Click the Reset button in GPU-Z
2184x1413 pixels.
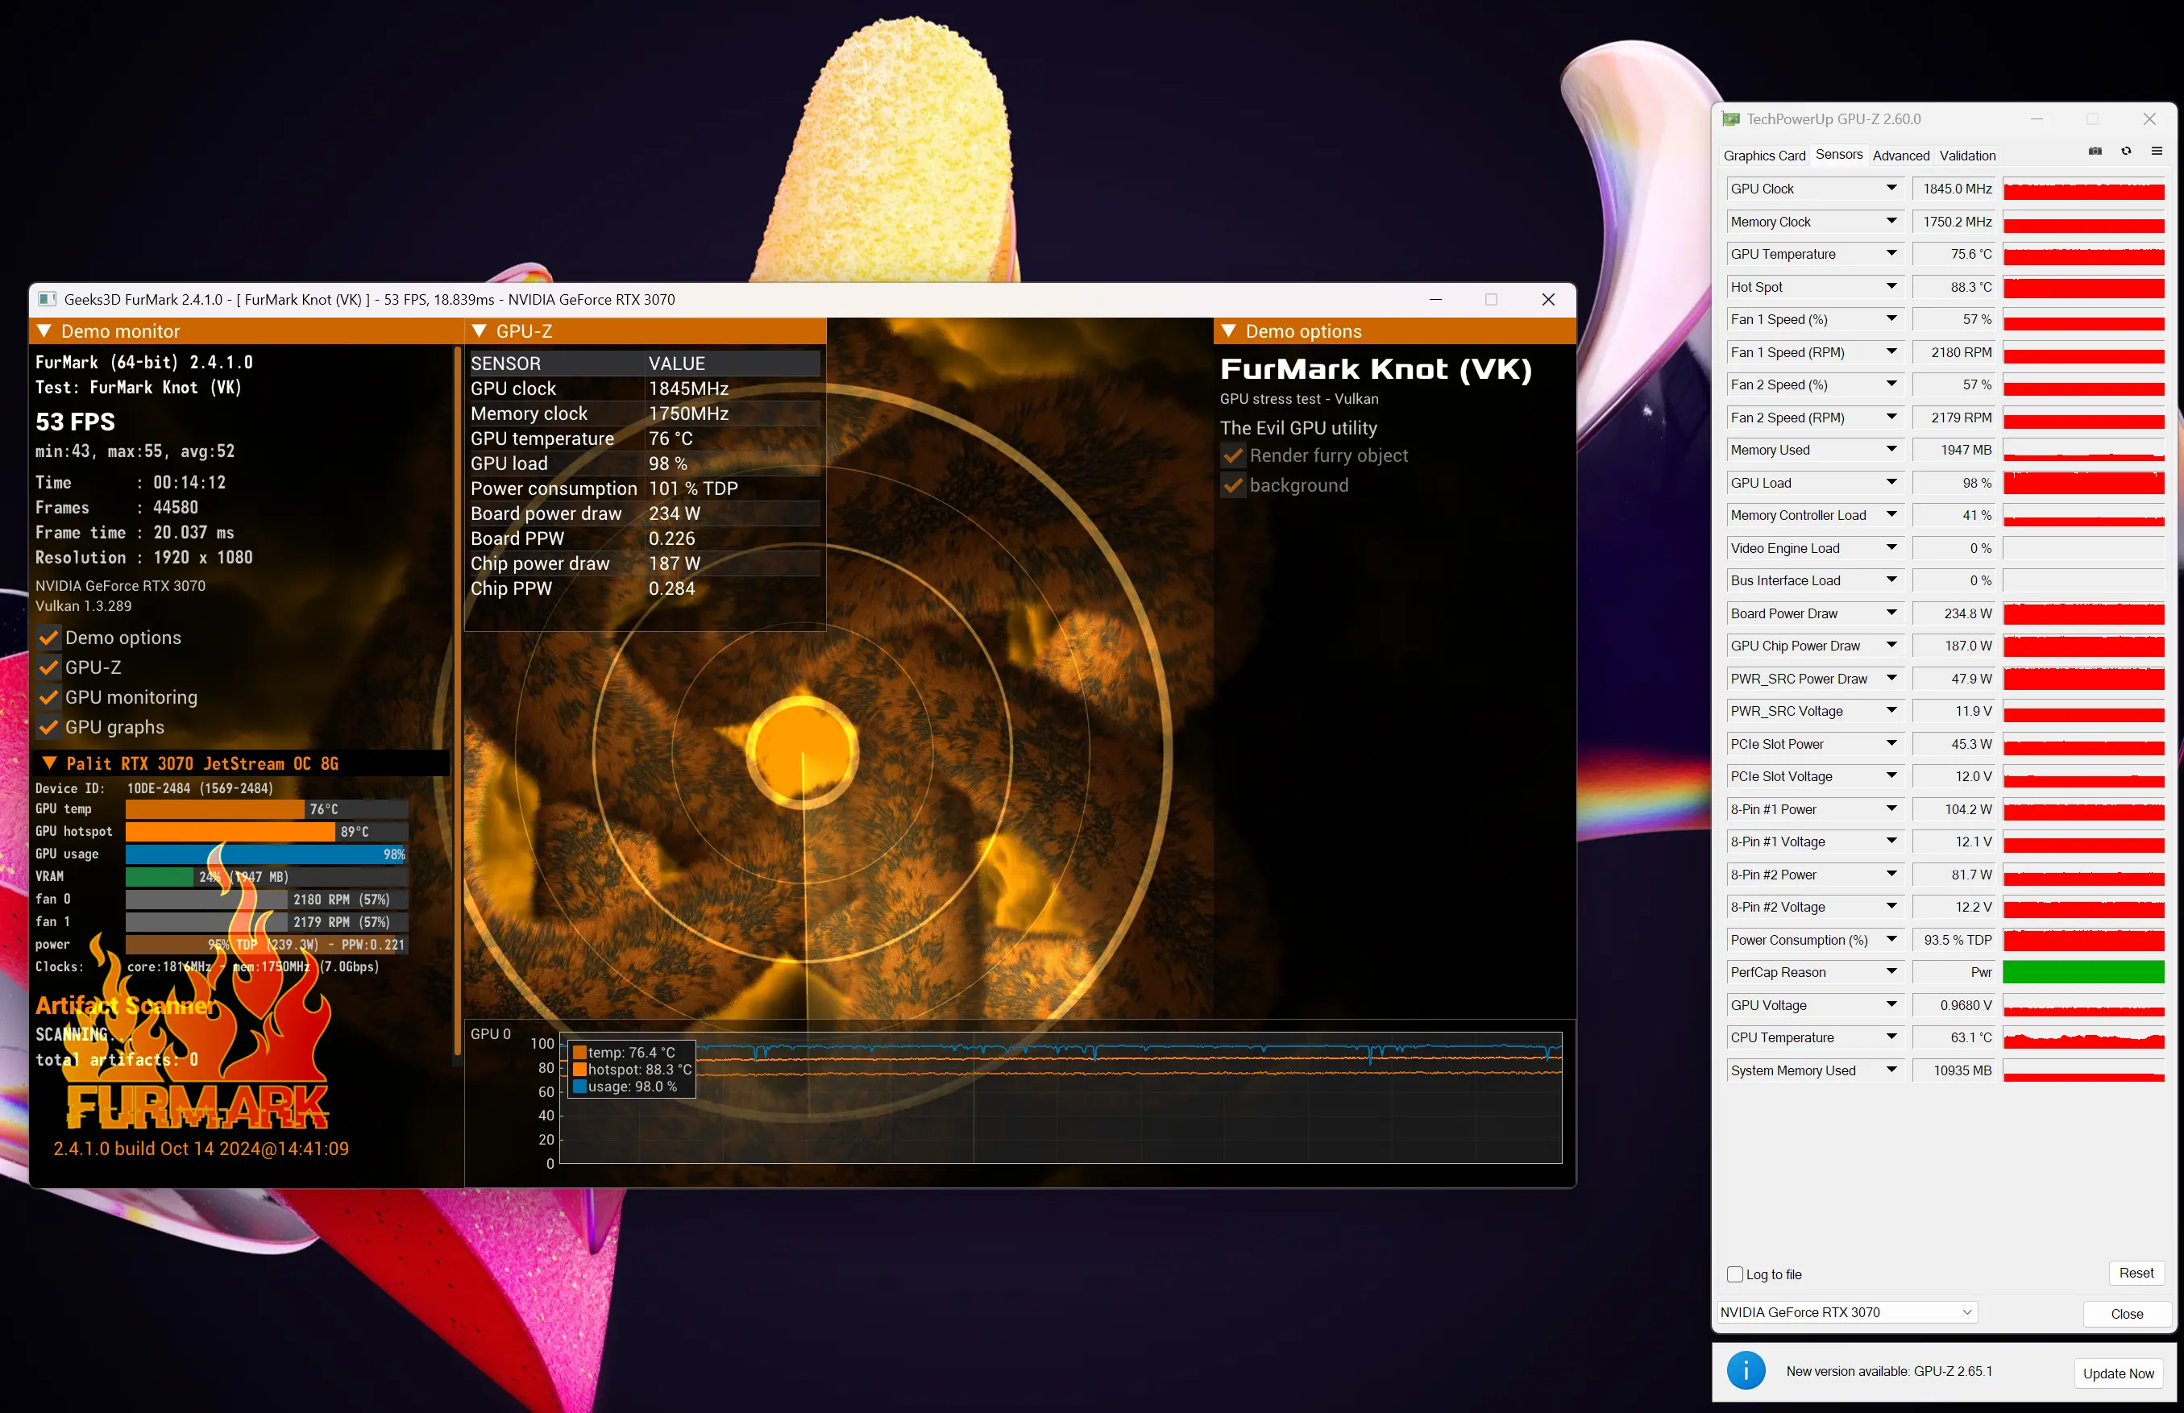[x=2136, y=1273]
